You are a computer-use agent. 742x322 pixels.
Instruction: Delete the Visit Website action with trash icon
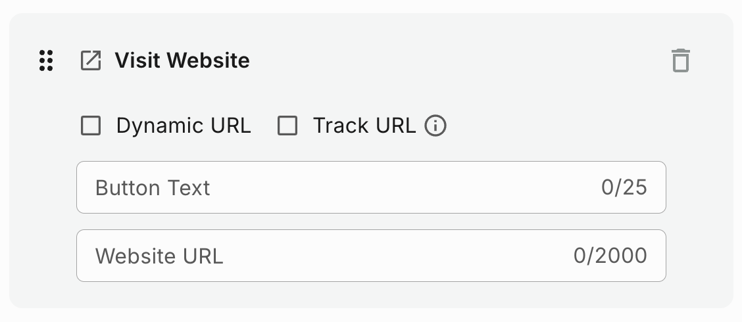pyautogui.click(x=681, y=60)
